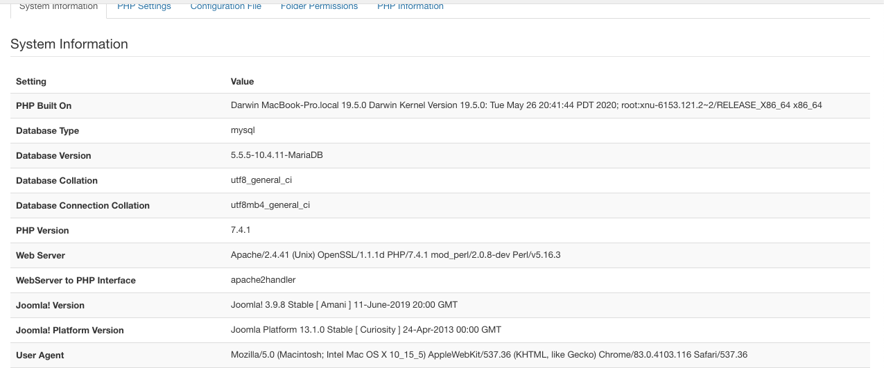Click the 5.5.5-10.4.11-MariaDB value

(x=277, y=156)
